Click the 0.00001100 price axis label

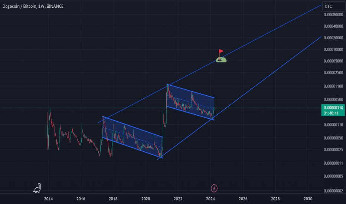pos(333,86)
